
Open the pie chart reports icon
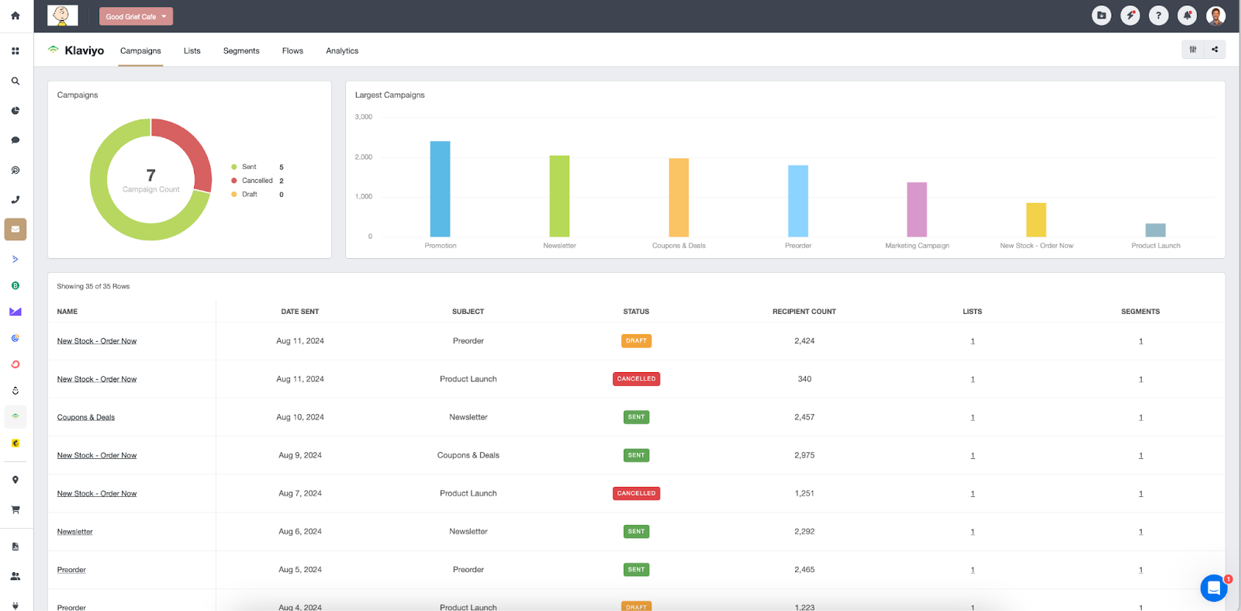[x=15, y=111]
